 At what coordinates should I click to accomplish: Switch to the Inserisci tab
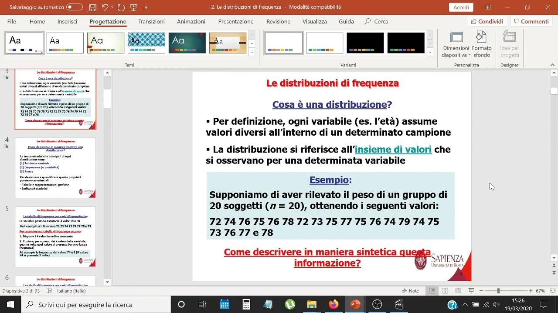[67, 21]
